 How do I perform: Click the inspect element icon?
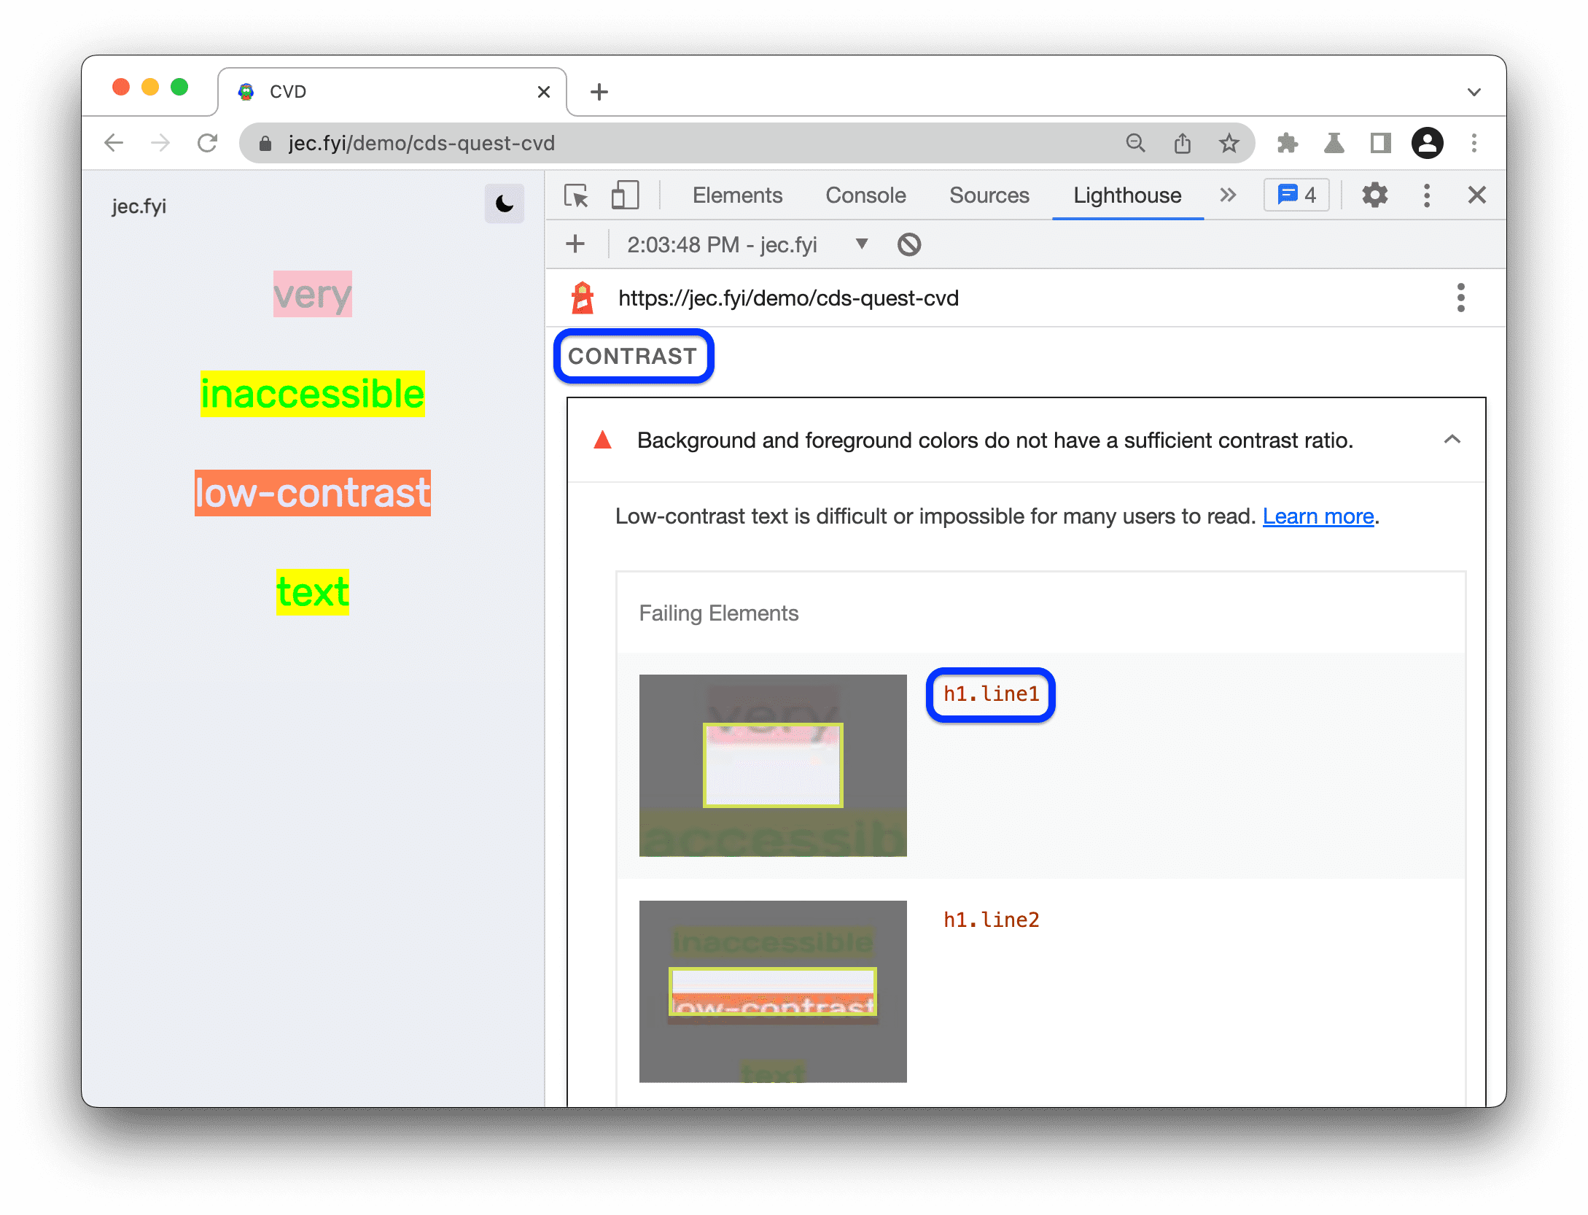click(x=580, y=195)
